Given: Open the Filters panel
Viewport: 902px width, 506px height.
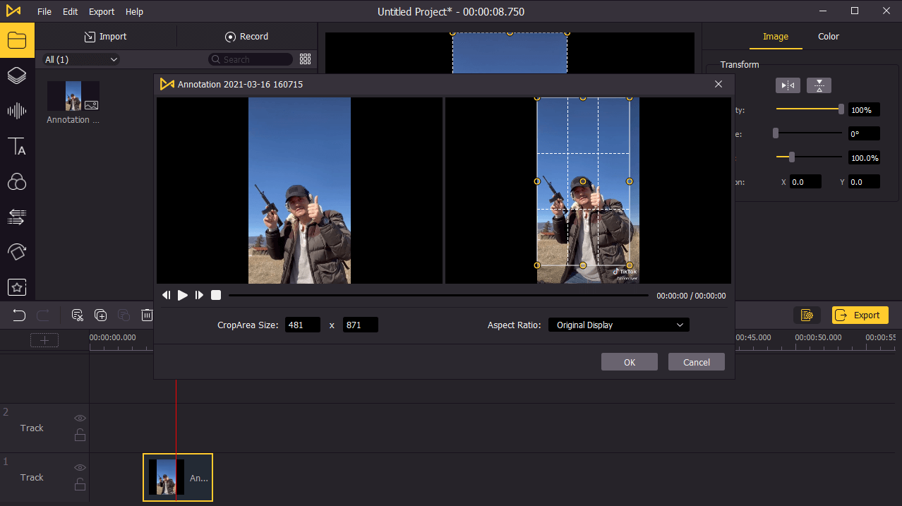Looking at the screenshot, I should tap(17, 181).
